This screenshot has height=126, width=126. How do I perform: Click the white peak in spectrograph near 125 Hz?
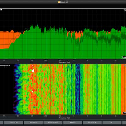click(x=33, y=71)
